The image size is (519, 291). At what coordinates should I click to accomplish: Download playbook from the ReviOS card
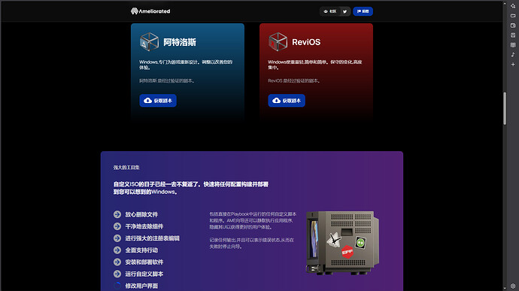tap(287, 101)
